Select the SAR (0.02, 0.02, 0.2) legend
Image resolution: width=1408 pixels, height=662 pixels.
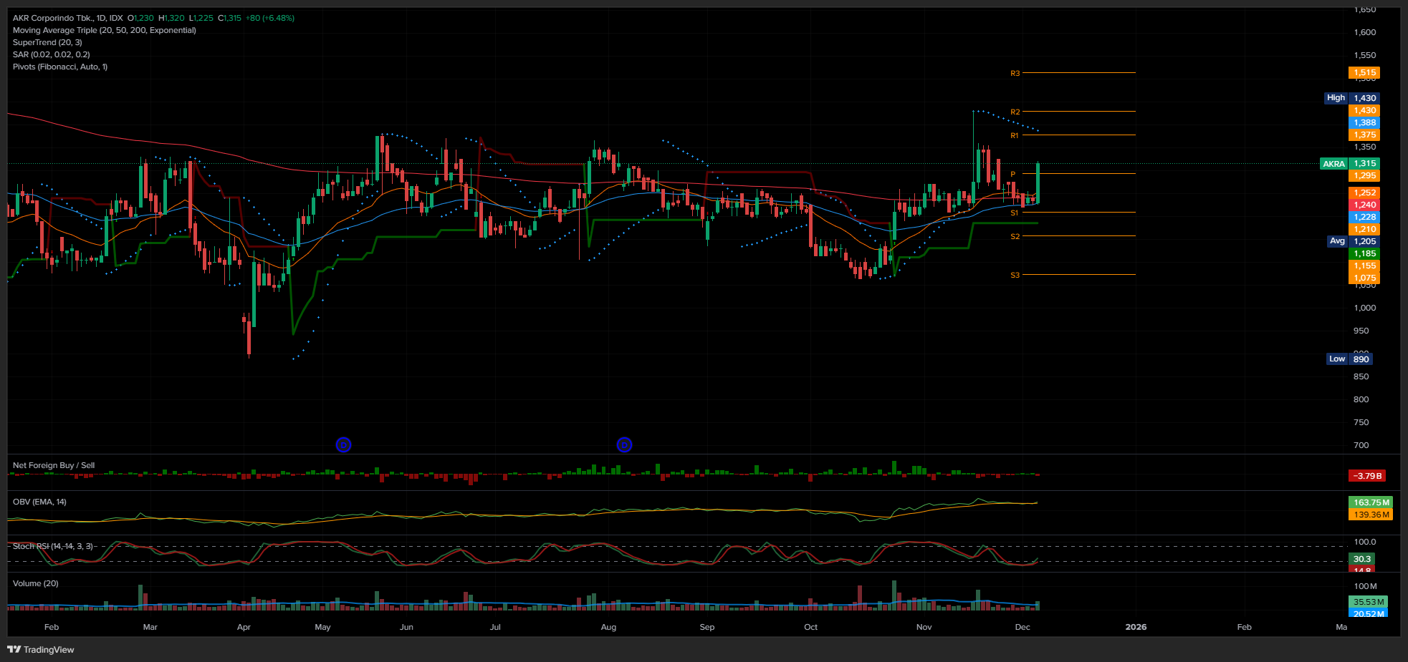[51, 54]
